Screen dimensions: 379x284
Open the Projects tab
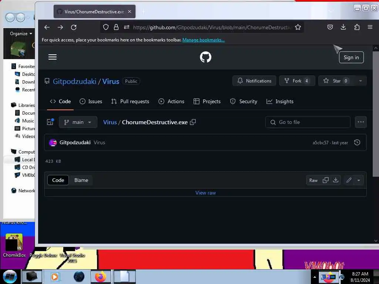point(207,101)
